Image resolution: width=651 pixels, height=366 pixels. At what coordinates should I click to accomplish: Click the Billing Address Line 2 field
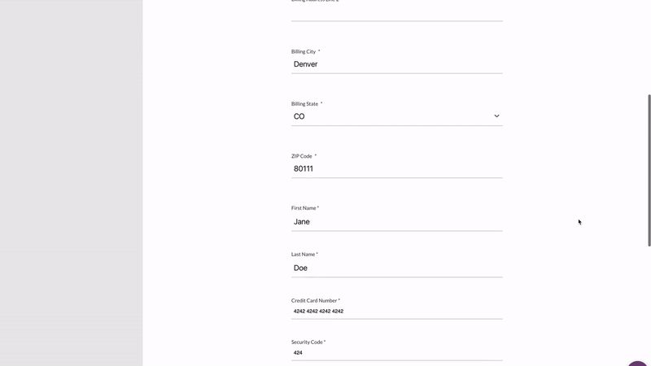point(396,12)
